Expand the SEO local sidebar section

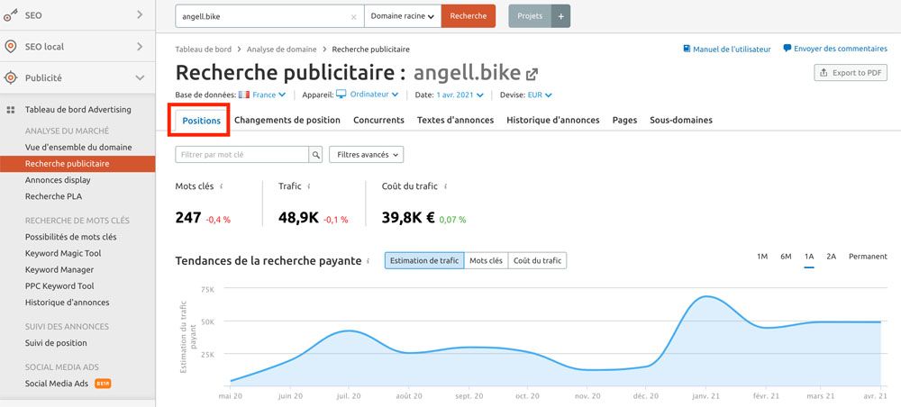[140, 47]
